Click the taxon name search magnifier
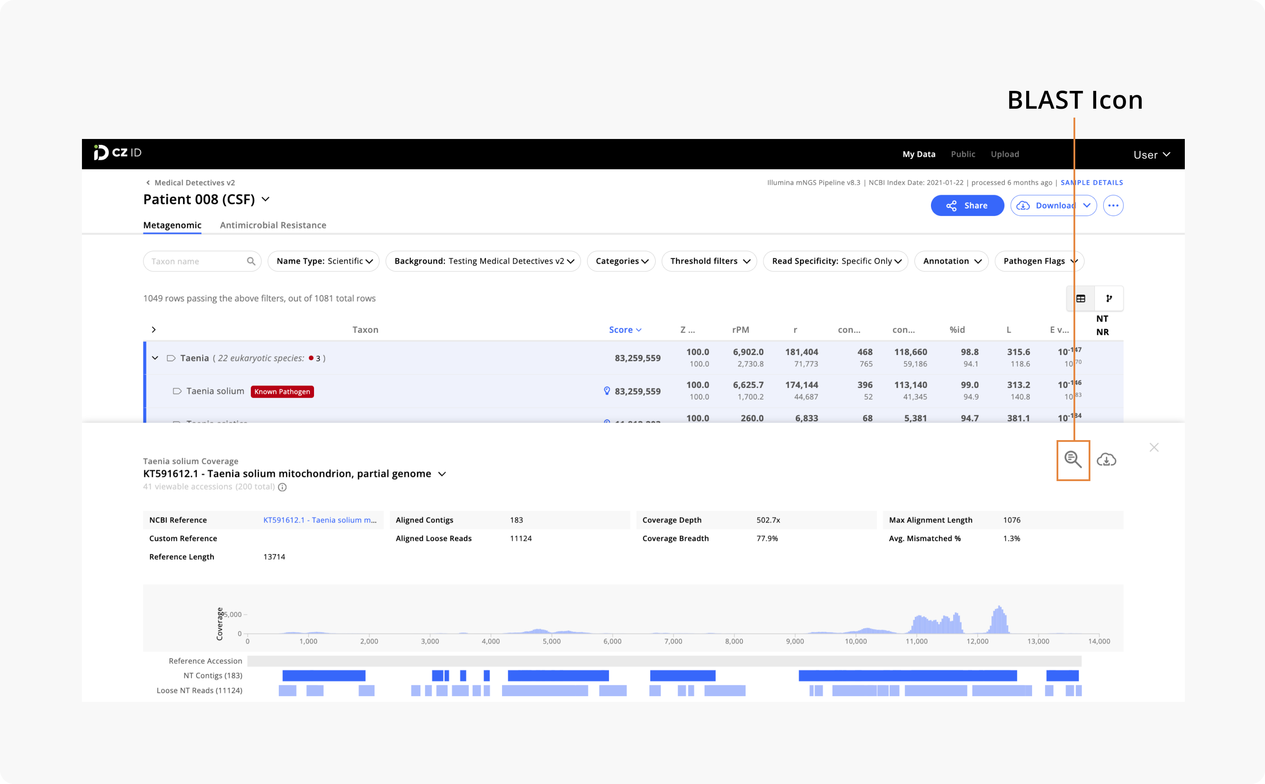 (x=251, y=261)
